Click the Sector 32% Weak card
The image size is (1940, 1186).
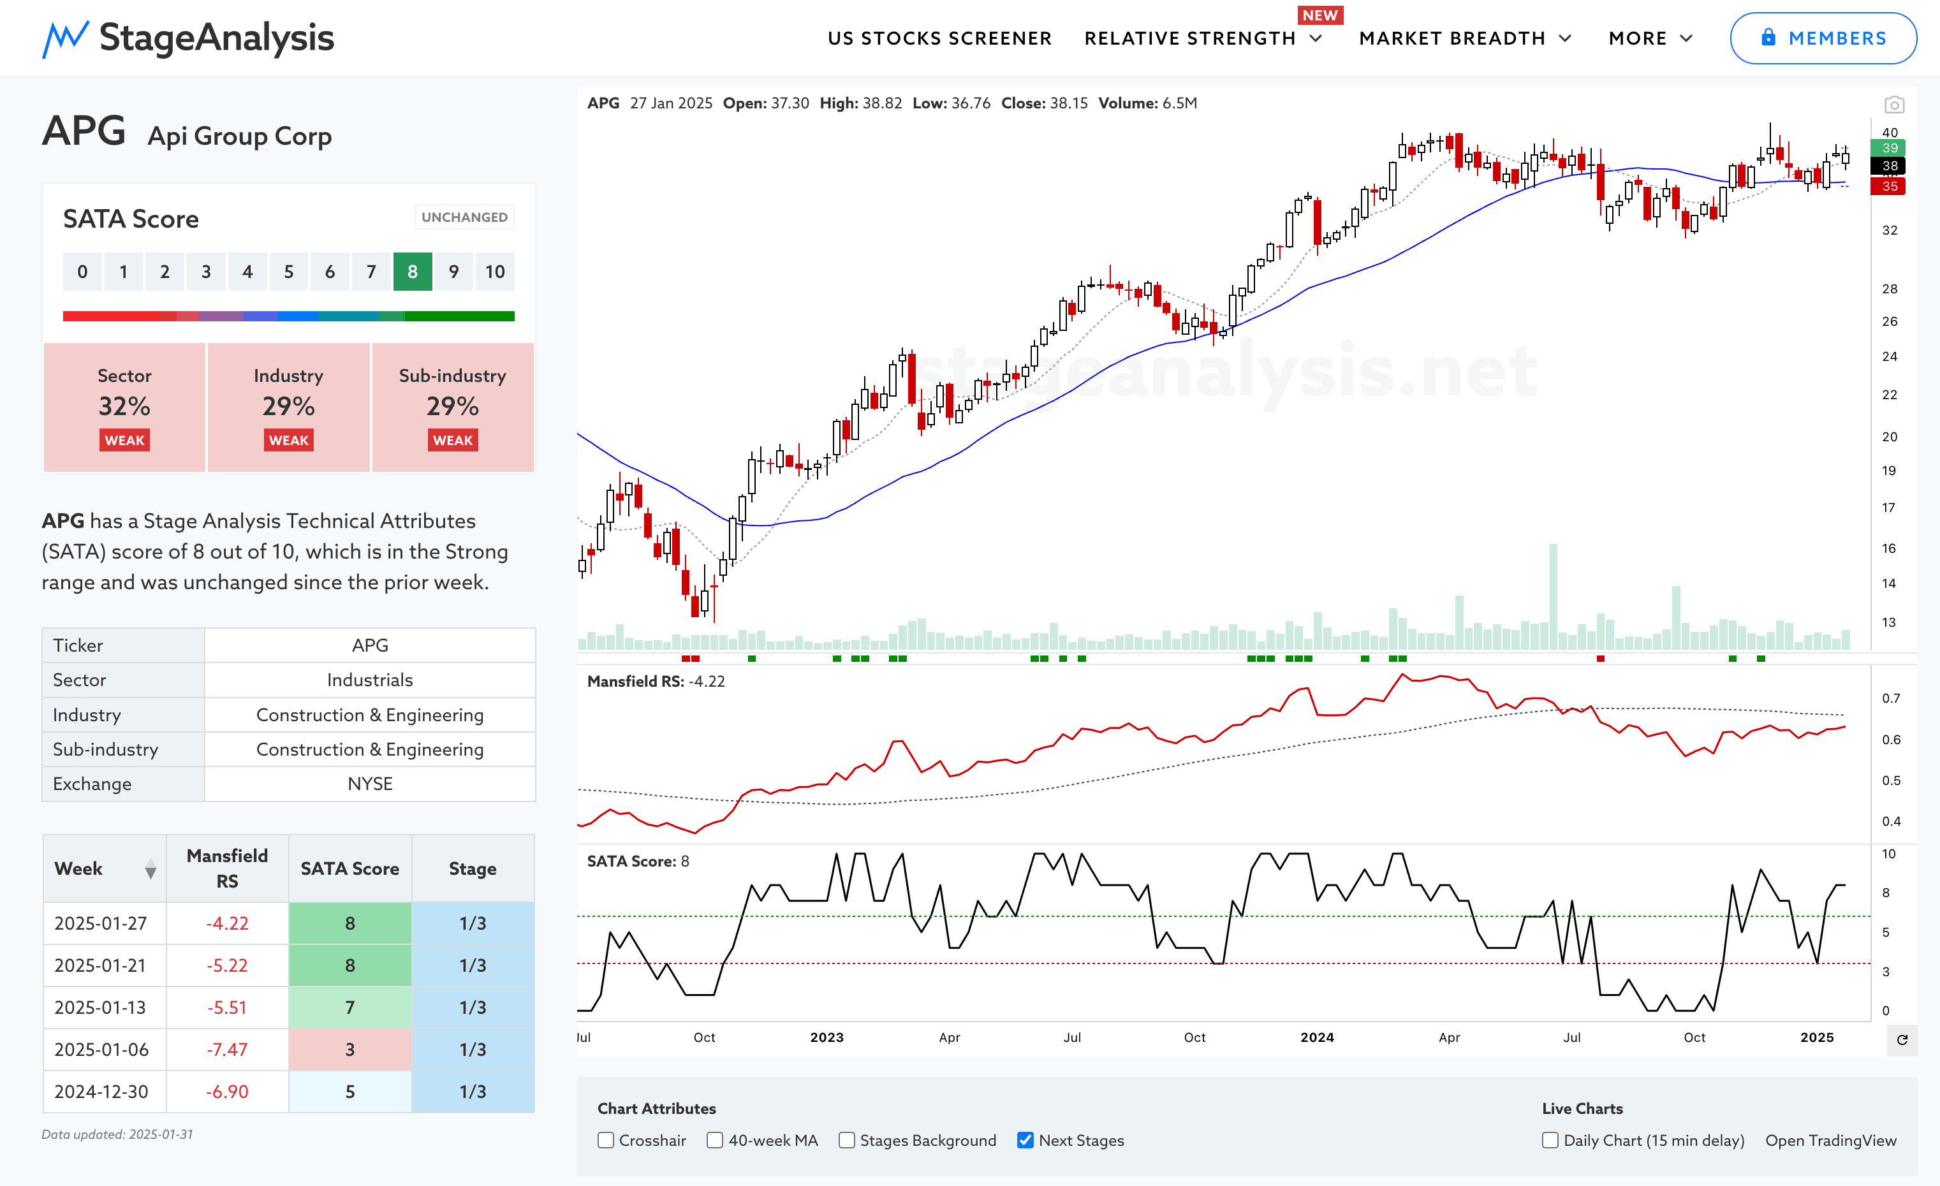[124, 407]
